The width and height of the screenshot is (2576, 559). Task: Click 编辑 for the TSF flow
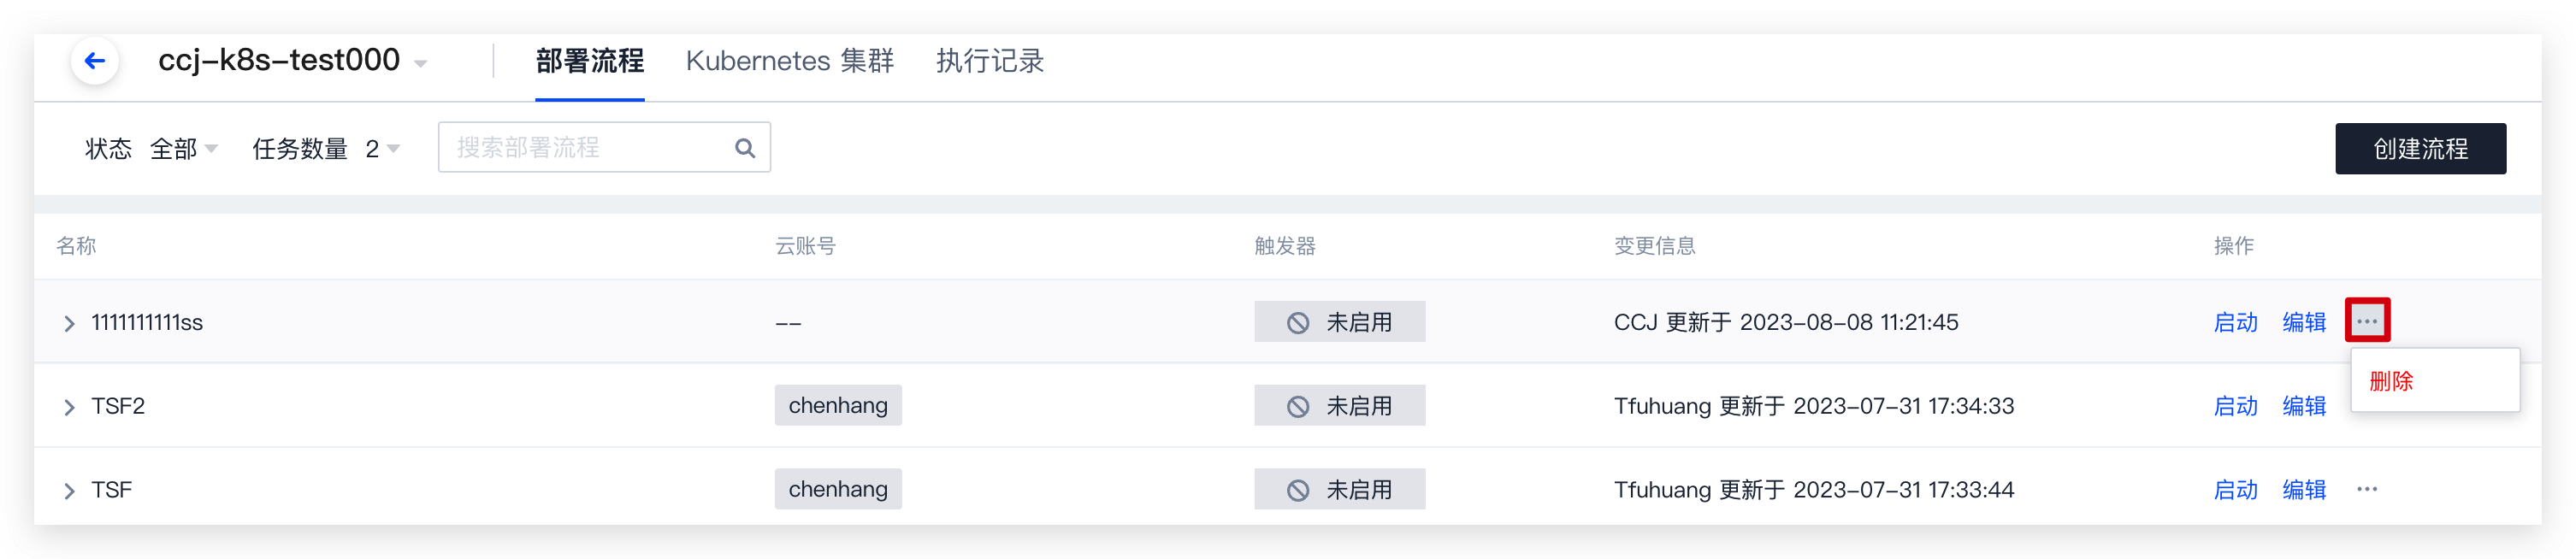(x=2304, y=490)
